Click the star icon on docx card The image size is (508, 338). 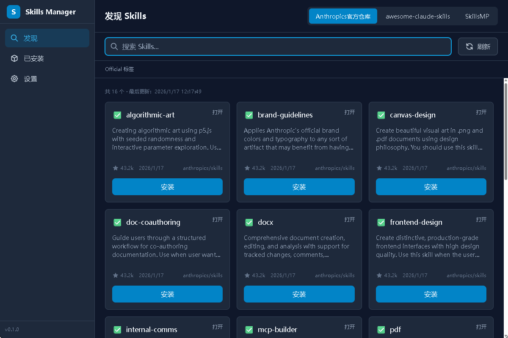pyautogui.click(x=247, y=275)
